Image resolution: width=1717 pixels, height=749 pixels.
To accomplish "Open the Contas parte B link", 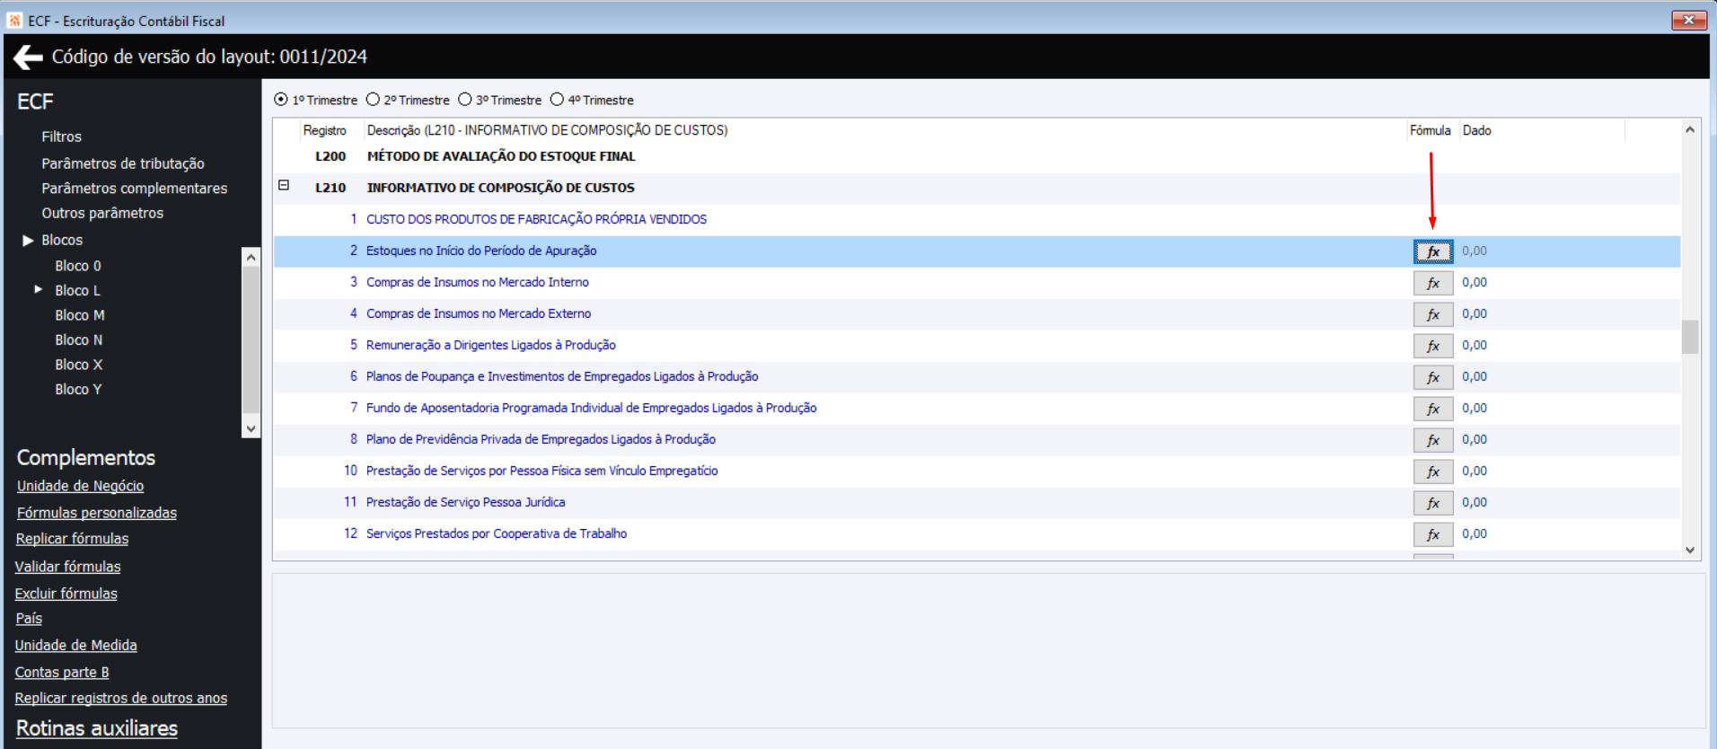I will [62, 673].
